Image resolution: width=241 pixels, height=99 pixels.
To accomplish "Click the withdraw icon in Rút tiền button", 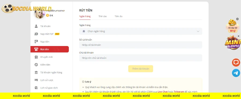I will pyautogui.click(x=36, y=49).
